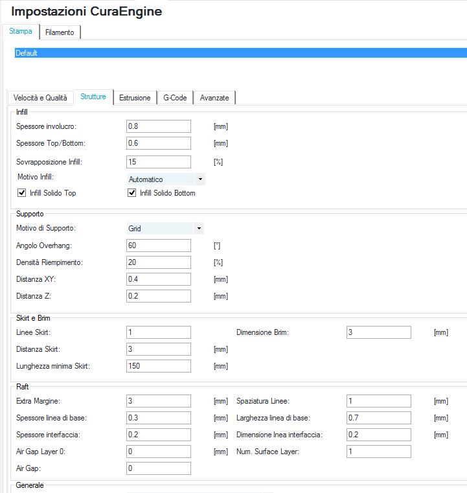Click the Angolo Overhang field
This screenshot has height=493, width=467.
(x=159, y=246)
